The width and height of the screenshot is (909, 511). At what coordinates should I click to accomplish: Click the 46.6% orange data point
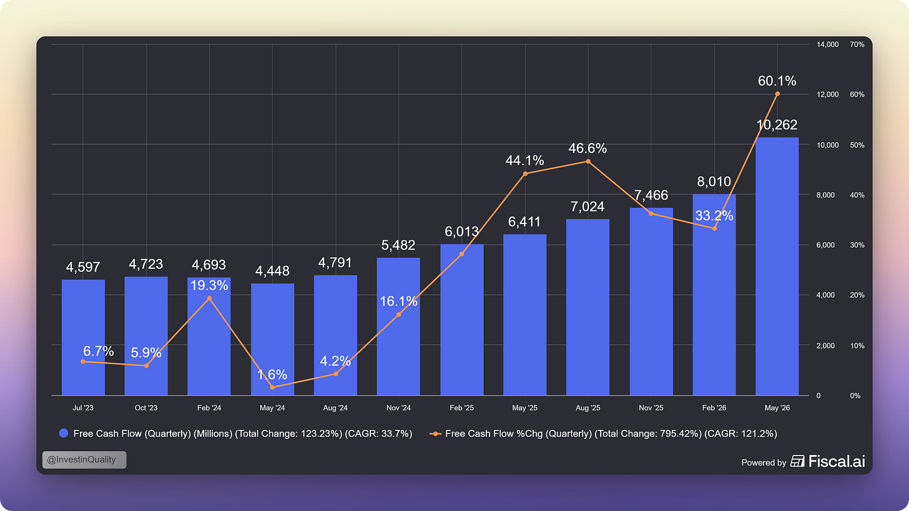[588, 162]
